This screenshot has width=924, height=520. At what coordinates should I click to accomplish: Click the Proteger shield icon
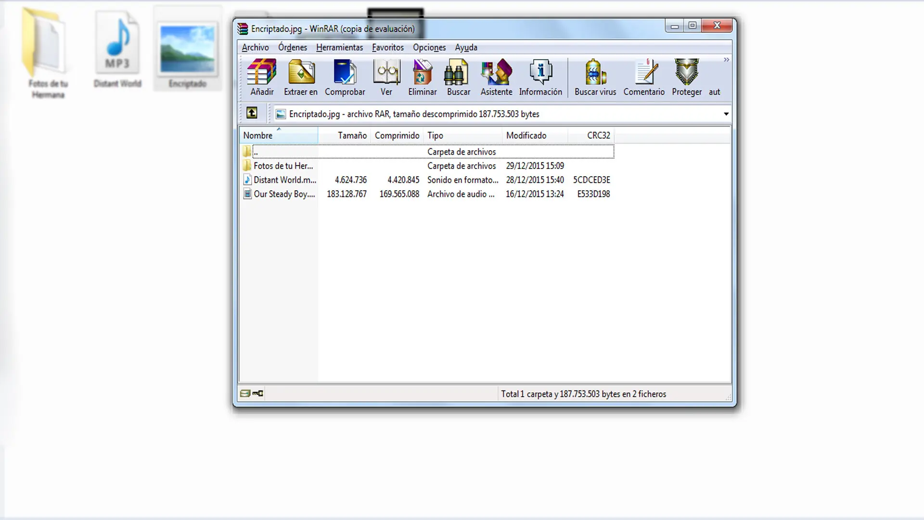click(x=687, y=72)
